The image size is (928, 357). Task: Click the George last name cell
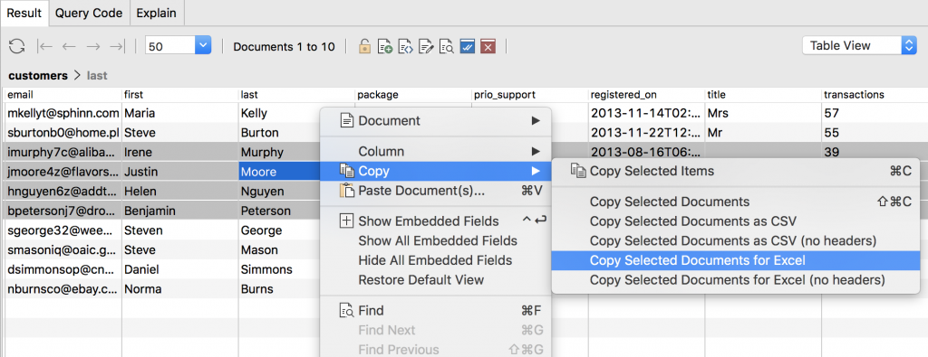[x=279, y=230]
